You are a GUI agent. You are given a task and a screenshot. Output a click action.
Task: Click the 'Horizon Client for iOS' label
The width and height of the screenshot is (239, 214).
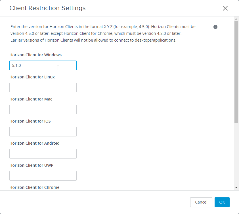(x=30, y=121)
